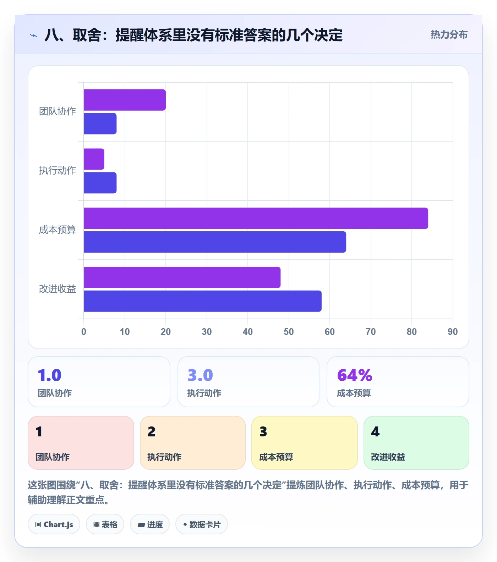Click the x-axis value 0

click(84, 332)
